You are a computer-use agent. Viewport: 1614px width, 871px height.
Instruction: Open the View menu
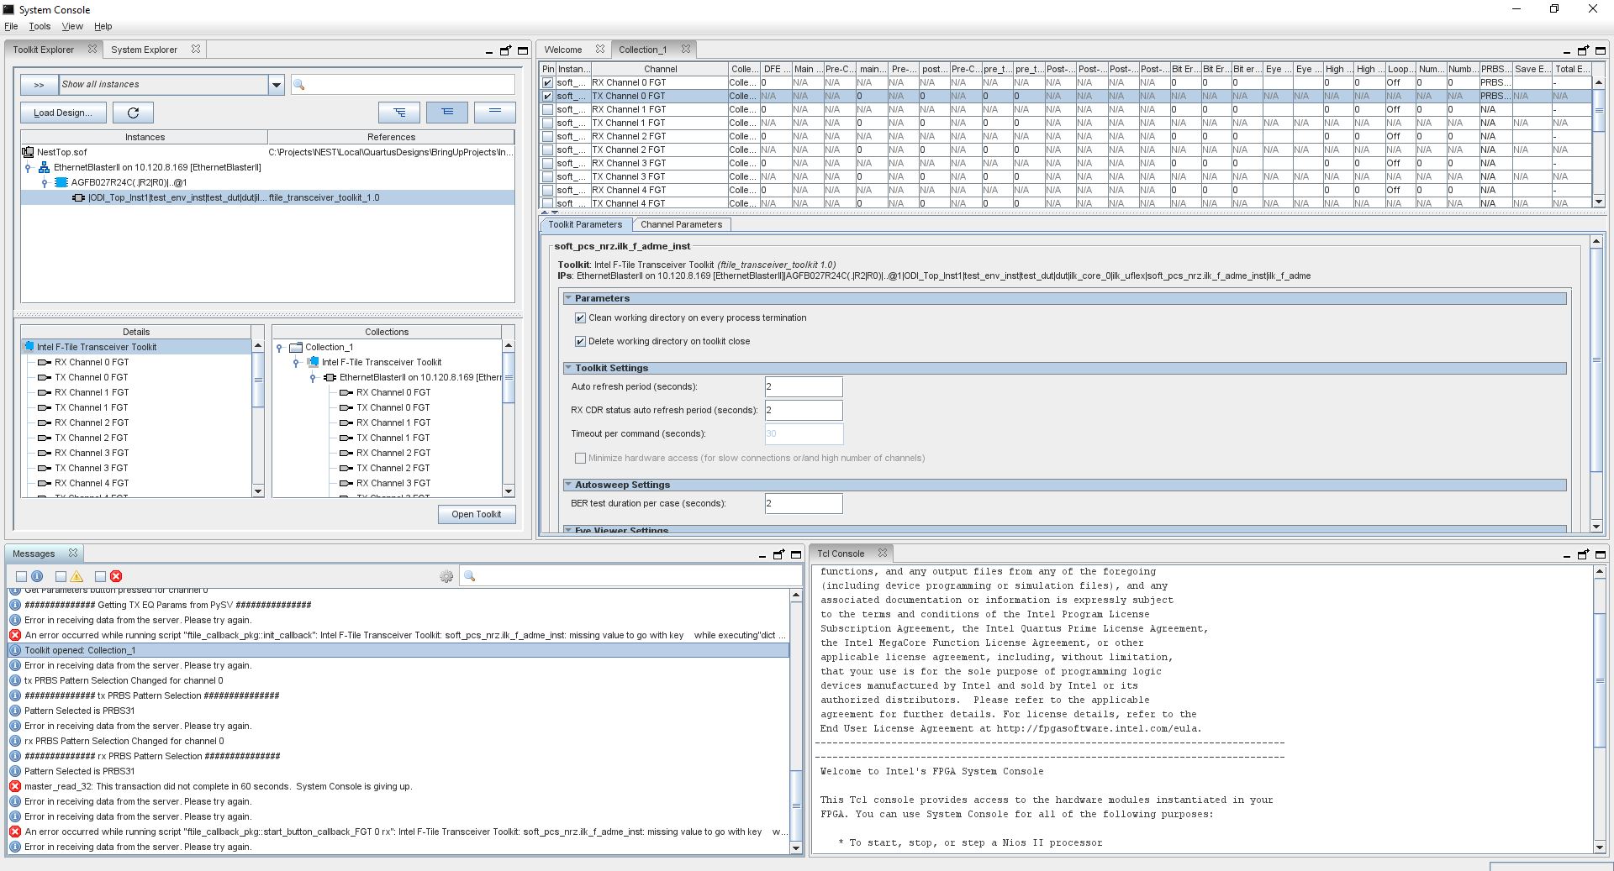[72, 26]
